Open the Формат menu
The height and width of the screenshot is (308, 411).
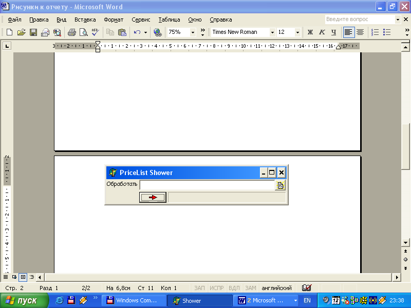click(x=114, y=20)
